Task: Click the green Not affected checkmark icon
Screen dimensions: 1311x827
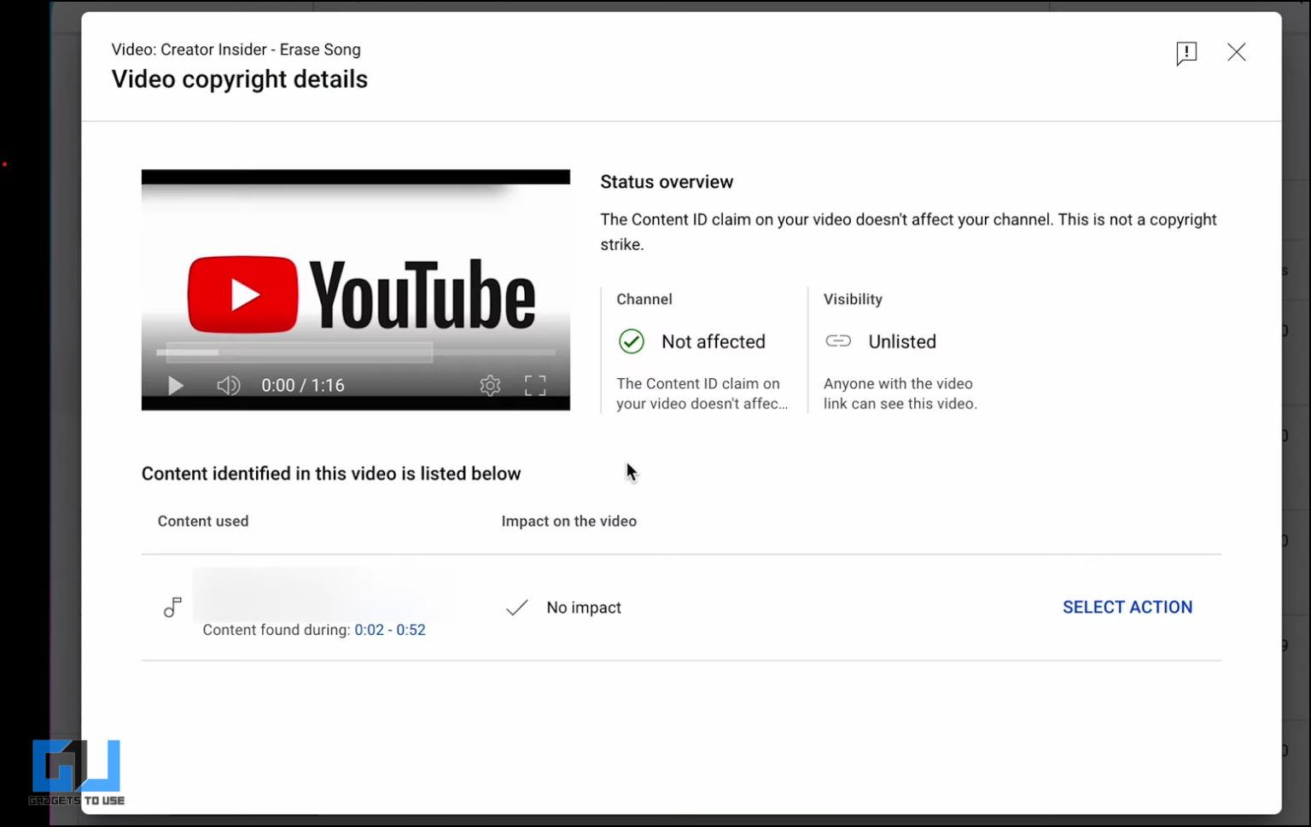Action: [631, 341]
